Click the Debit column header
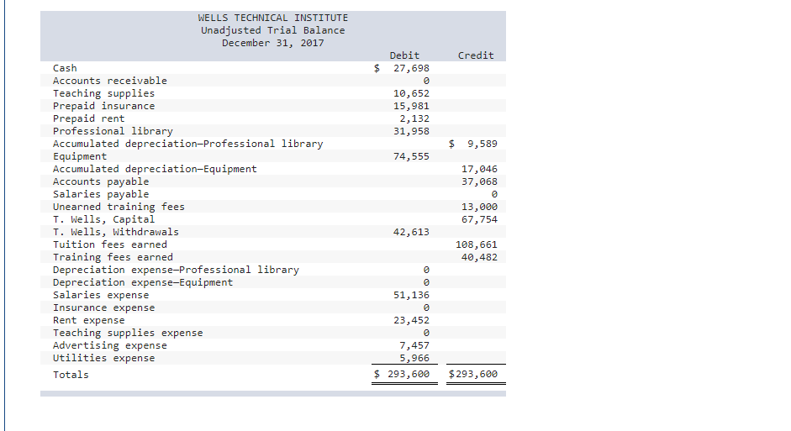Image resolution: width=791 pixels, height=431 pixels. click(404, 55)
